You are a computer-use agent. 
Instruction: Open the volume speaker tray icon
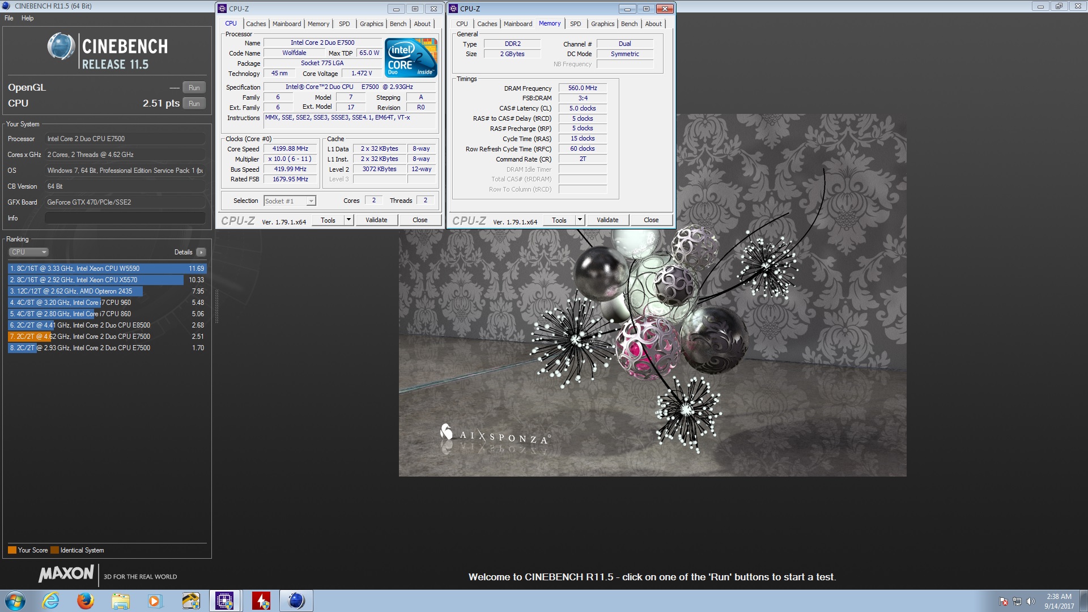pyautogui.click(x=1030, y=601)
